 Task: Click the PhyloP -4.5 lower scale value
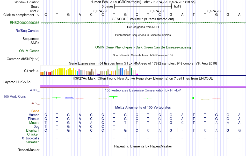point(34,103)
